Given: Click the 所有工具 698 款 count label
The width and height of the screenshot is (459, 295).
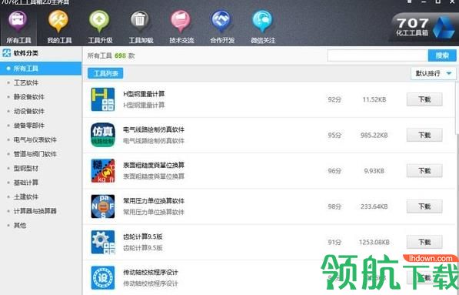Looking at the screenshot, I should point(111,55).
